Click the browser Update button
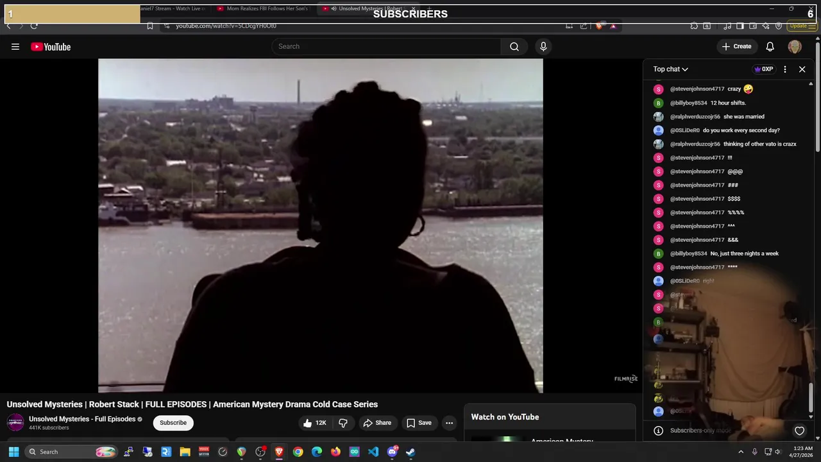821x462 pixels. (x=801, y=26)
